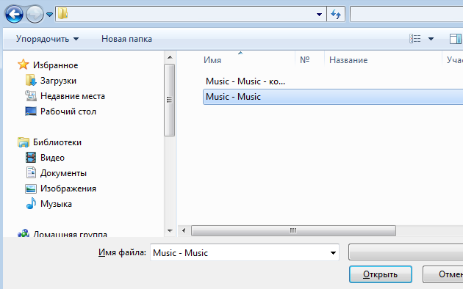Click the refresh arrows icon beside address bar
The width and height of the screenshot is (463, 289).
[x=336, y=14]
